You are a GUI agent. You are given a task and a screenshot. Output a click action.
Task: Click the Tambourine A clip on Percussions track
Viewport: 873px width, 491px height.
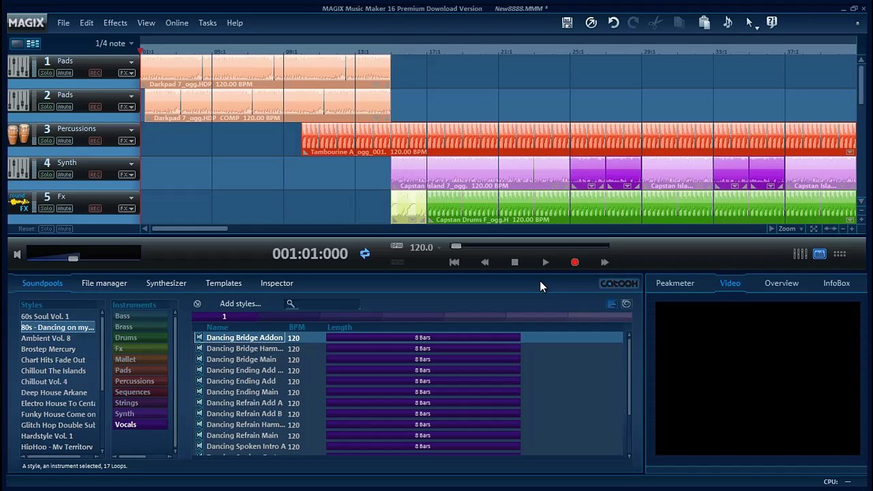coord(578,139)
